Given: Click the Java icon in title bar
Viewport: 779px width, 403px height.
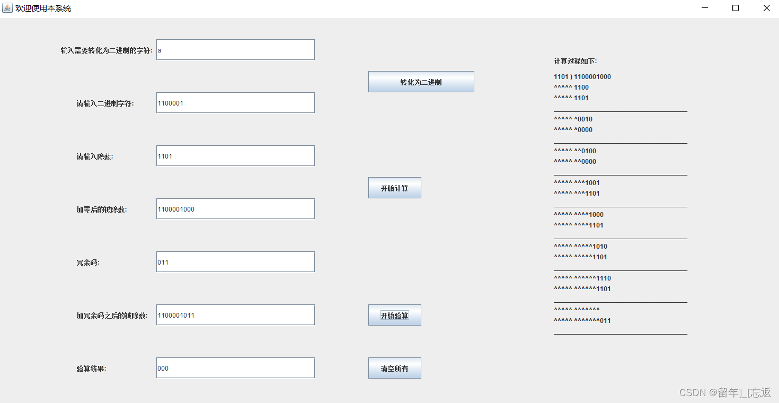Looking at the screenshot, I should click(x=7, y=8).
